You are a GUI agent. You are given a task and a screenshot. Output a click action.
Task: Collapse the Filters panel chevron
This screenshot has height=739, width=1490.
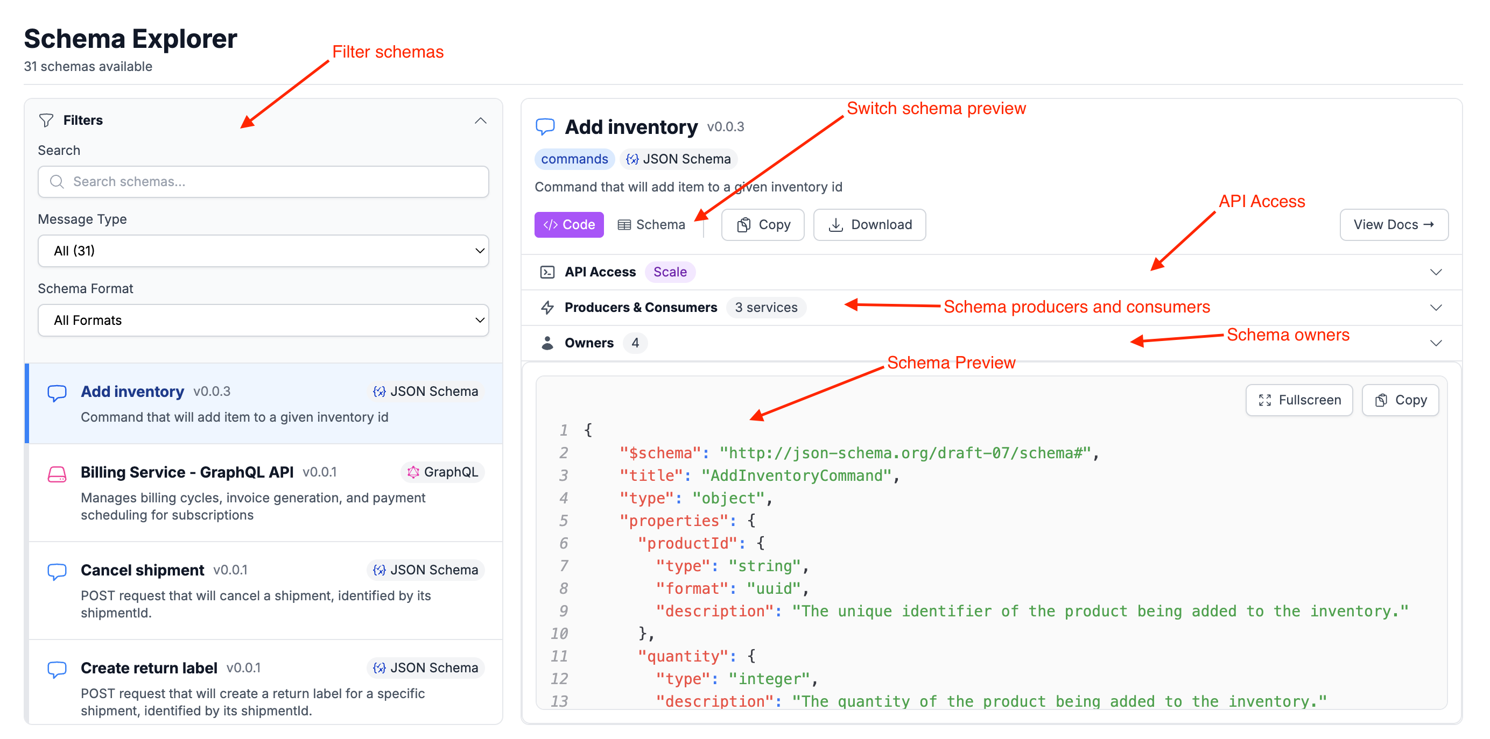coord(480,120)
